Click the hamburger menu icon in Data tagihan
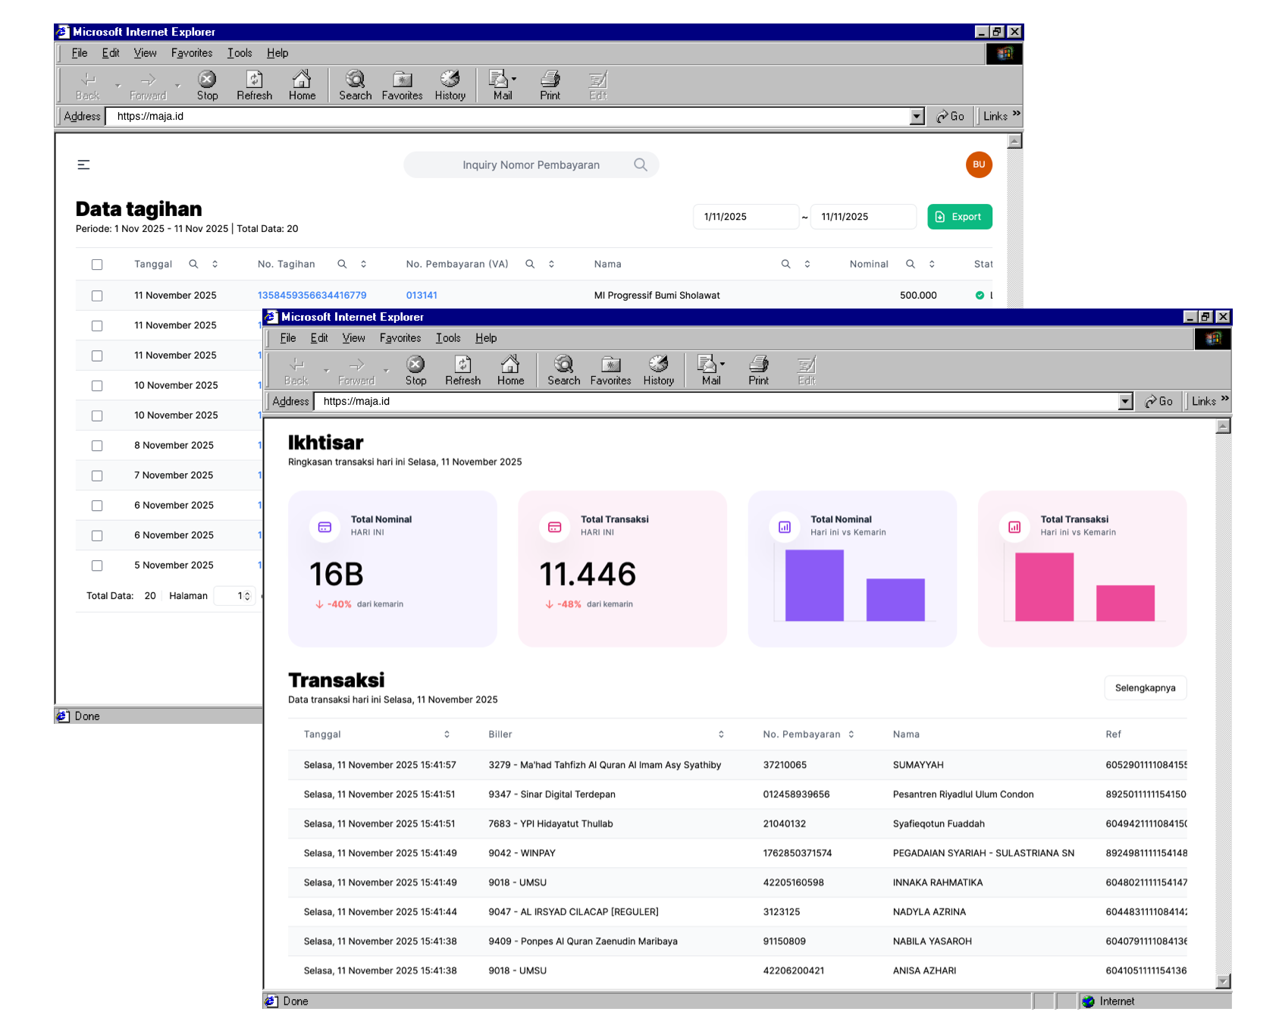Viewport: 1279px width, 1034px height. tap(83, 164)
